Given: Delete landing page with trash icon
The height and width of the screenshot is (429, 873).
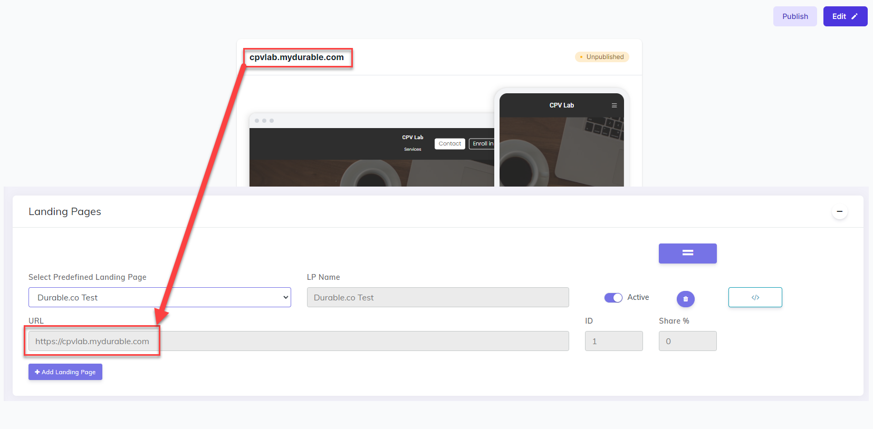Looking at the screenshot, I should pos(686,299).
